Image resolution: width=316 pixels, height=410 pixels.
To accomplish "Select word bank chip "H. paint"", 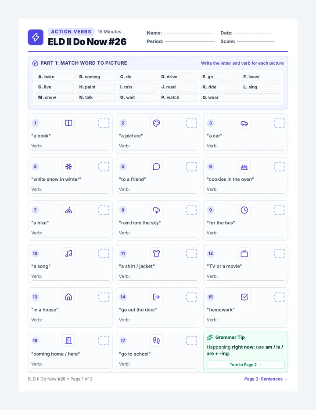I will click(96, 87).
